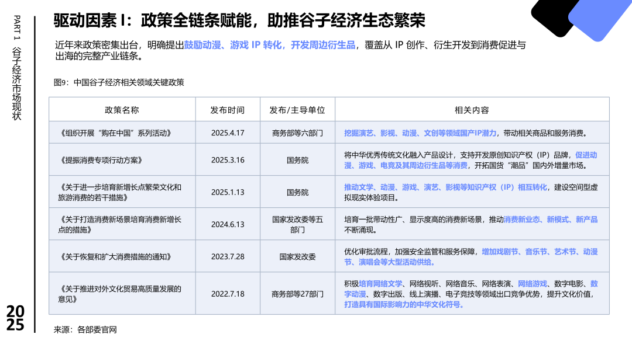Select the blue text 鼓励动漫、游戏 IP 转化
This screenshot has height=355, width=632.
(232, 45)
